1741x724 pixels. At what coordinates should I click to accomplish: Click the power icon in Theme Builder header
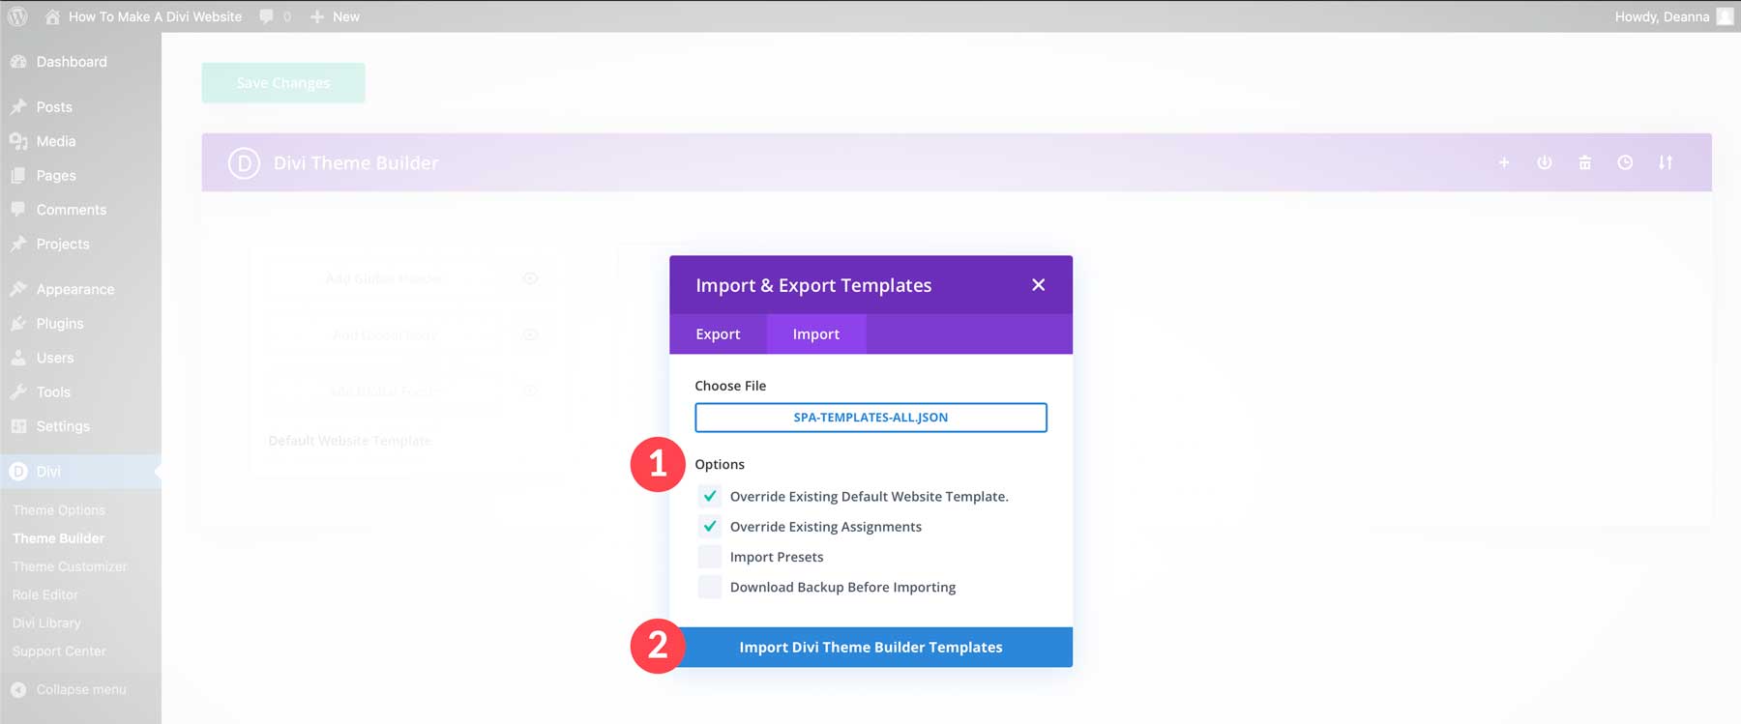(1545, 162)
